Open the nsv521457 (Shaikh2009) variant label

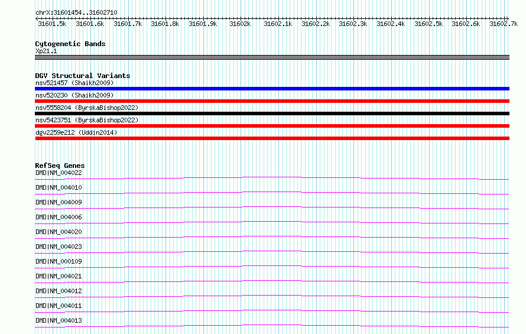[74, 83]
